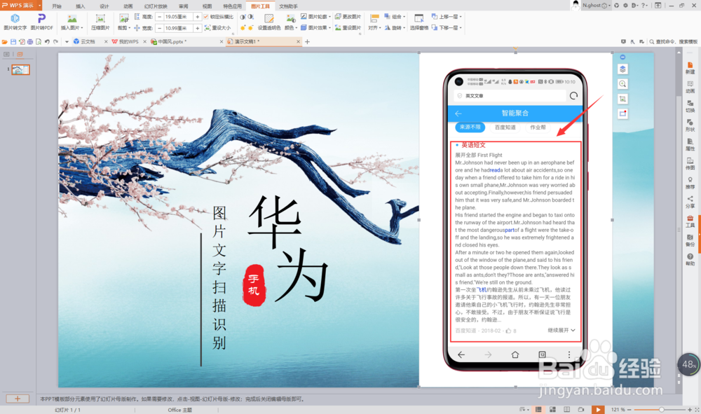Click the floating crop icon beside the picture

coord(622,99)
